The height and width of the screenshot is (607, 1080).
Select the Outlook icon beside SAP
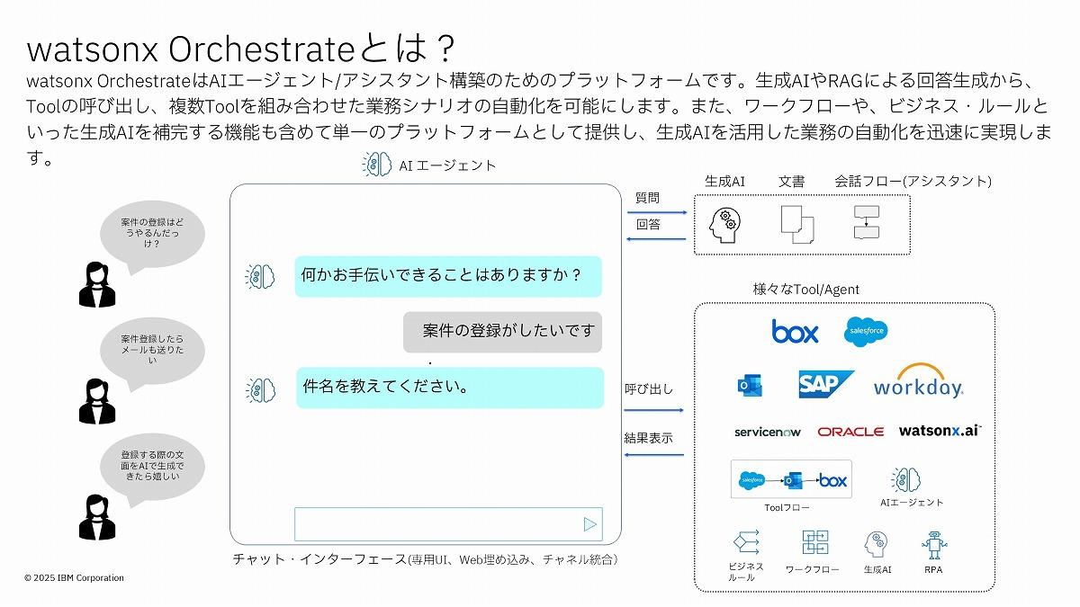point(750,385)
